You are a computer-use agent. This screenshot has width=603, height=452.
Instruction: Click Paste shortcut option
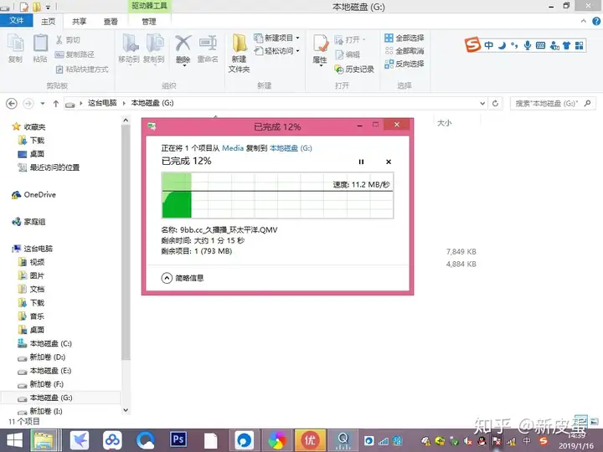click(82, 69)
